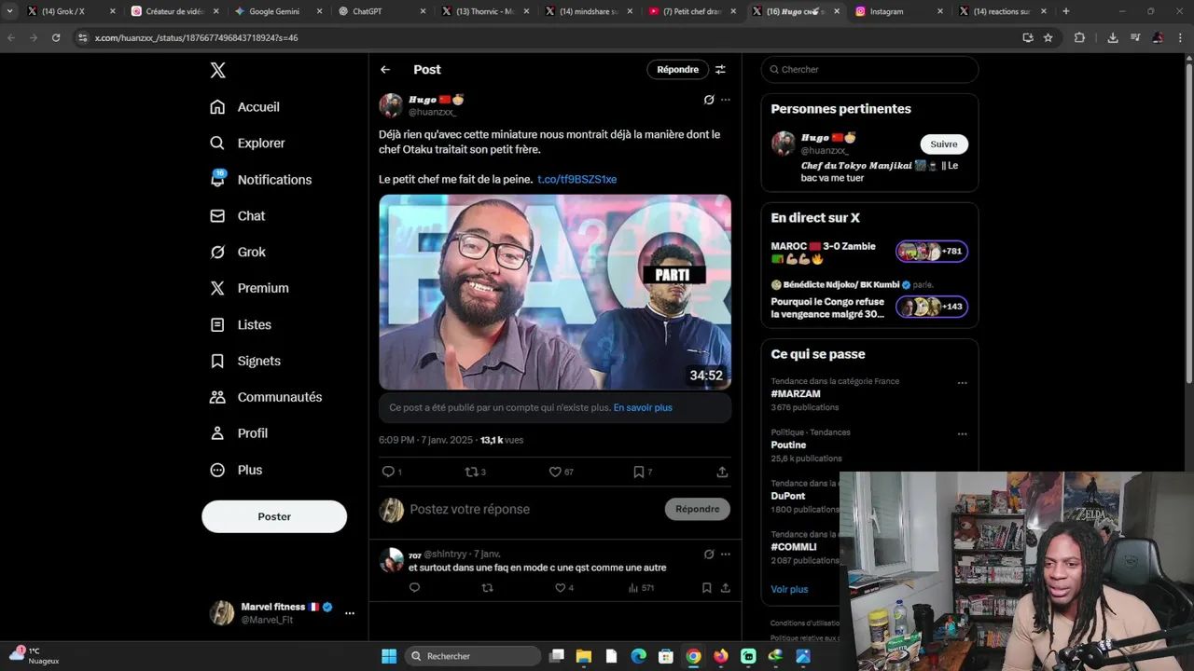Click reply icon on main post
The height and width of the screenshot is (671, 1194).
point(389,472)
